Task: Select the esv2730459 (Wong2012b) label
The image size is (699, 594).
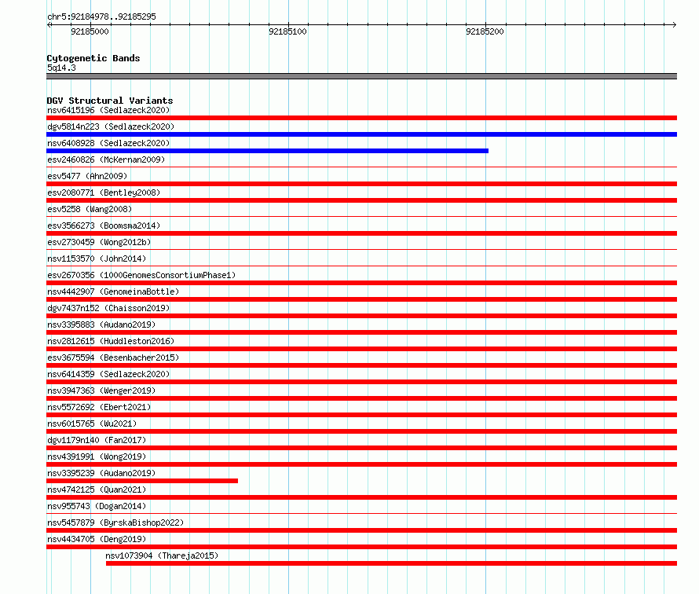Action: [x=99, y=242]
